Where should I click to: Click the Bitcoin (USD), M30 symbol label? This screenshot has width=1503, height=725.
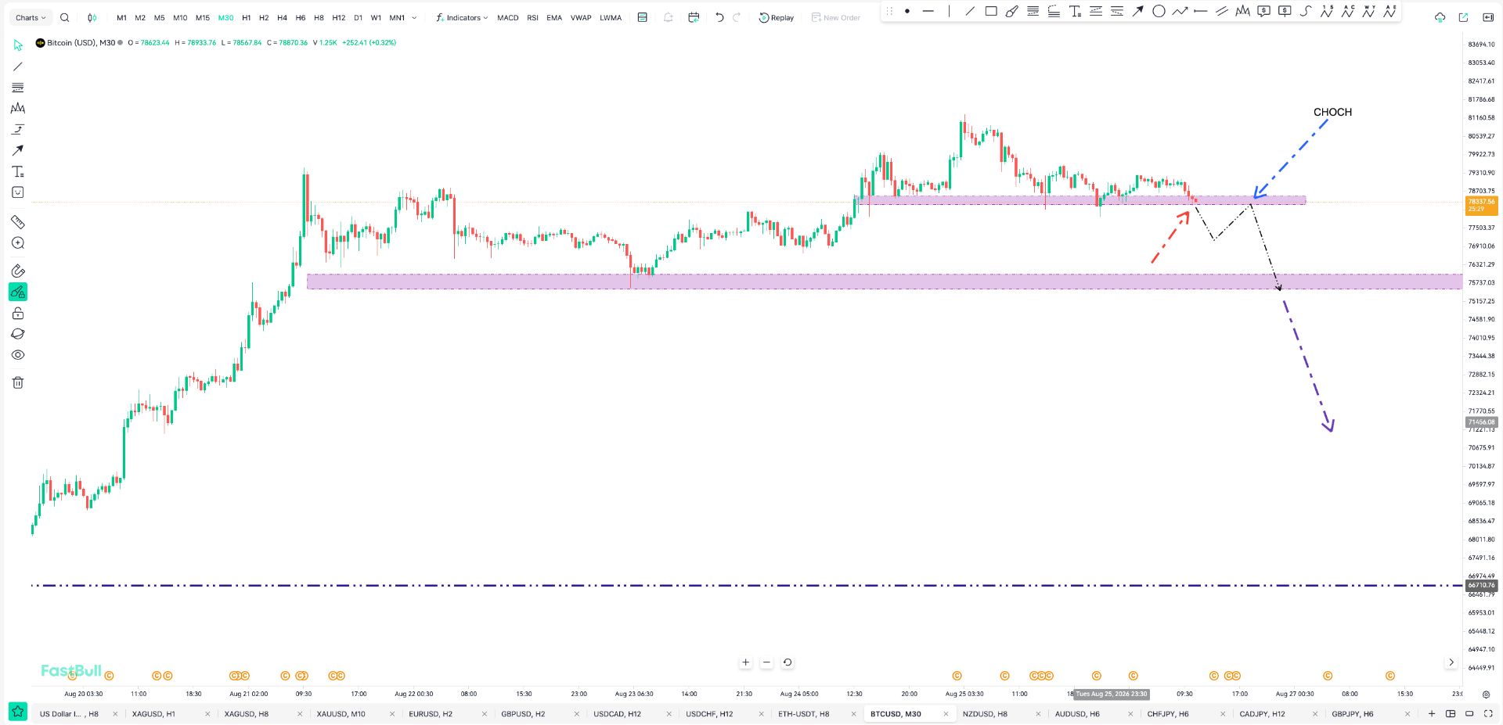[x=81, y=43]
